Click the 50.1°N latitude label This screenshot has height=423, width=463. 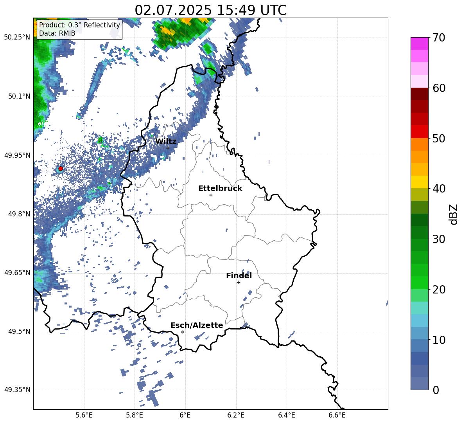click(19, 96)
